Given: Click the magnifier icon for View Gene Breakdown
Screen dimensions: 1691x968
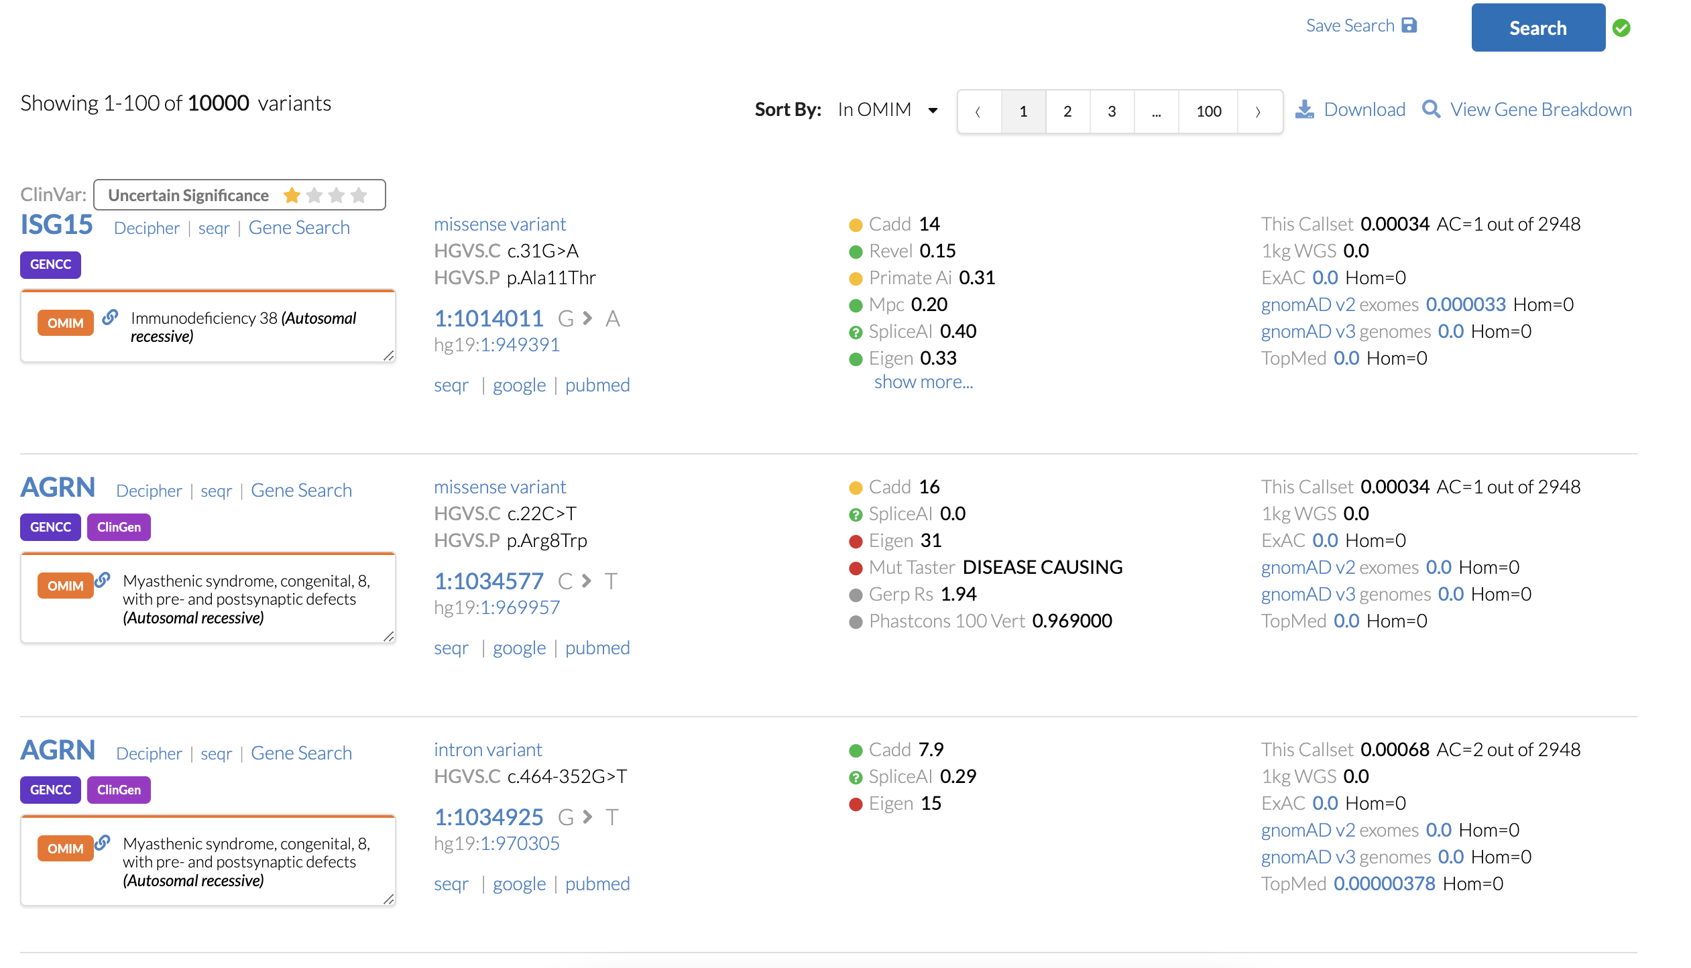Looking at the screenshot, I should 1432,109.
